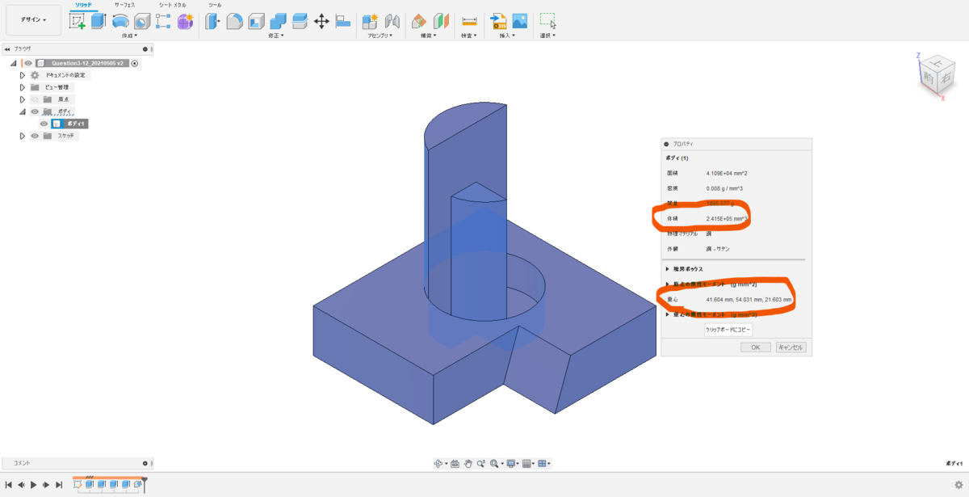Select the Offset Plane tool

(x=419, y=22)
